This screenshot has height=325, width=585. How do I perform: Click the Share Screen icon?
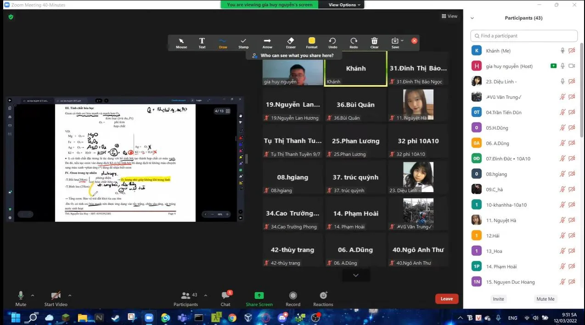pos(259,298)
